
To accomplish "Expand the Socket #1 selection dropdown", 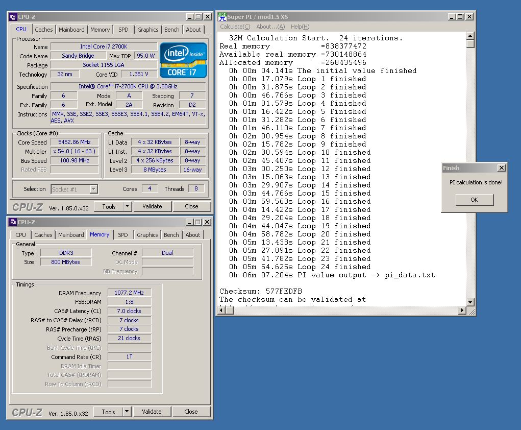I will point(94,189).
